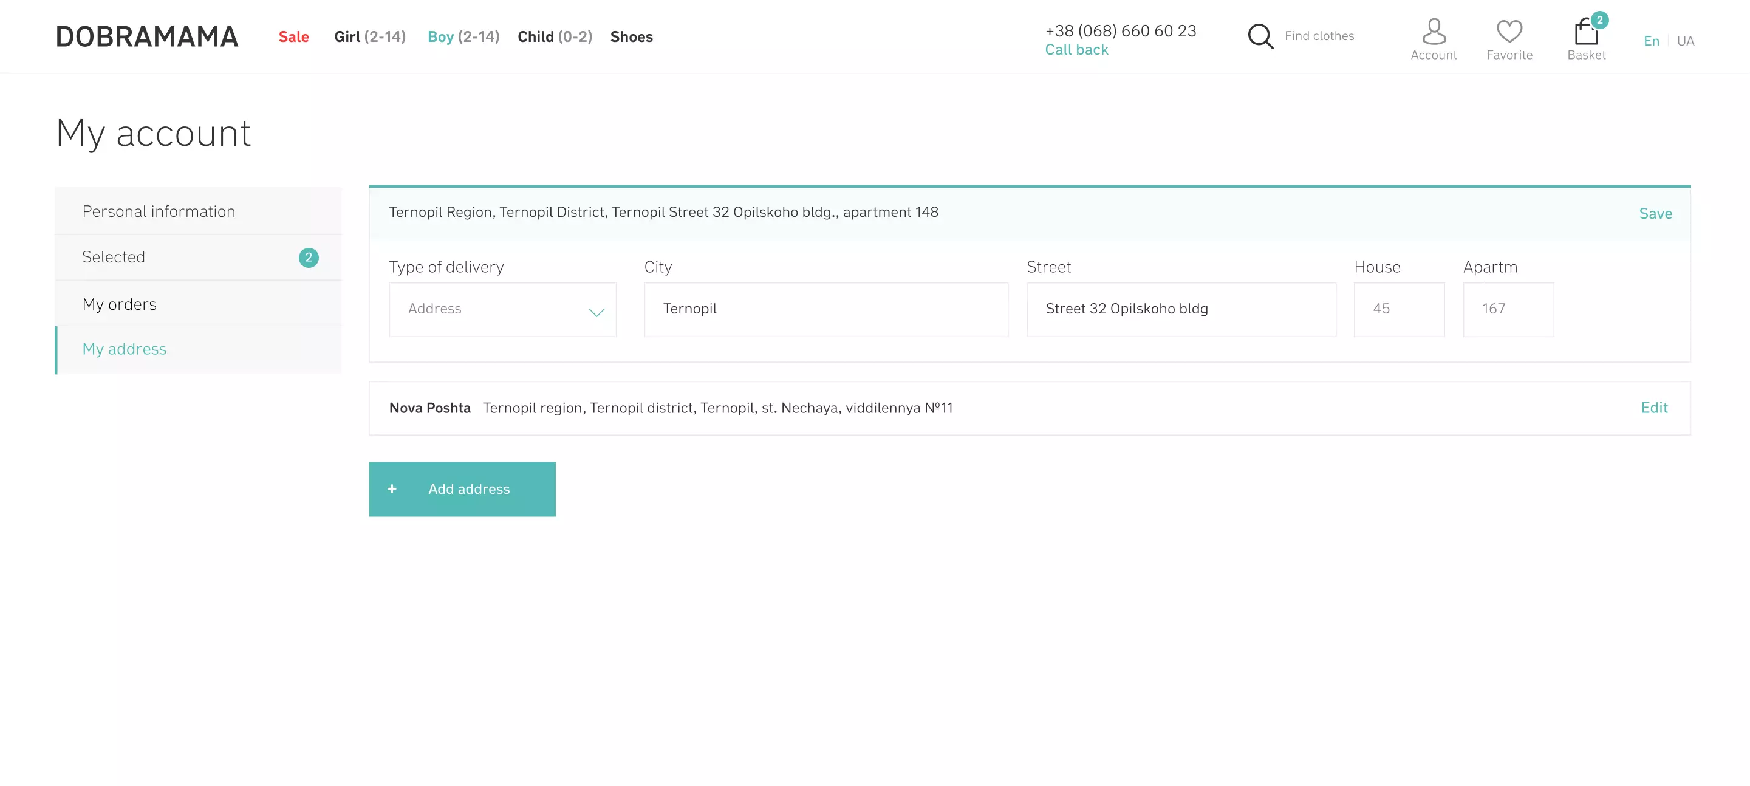Focus the Street input field

click(x=1181, y=309)
